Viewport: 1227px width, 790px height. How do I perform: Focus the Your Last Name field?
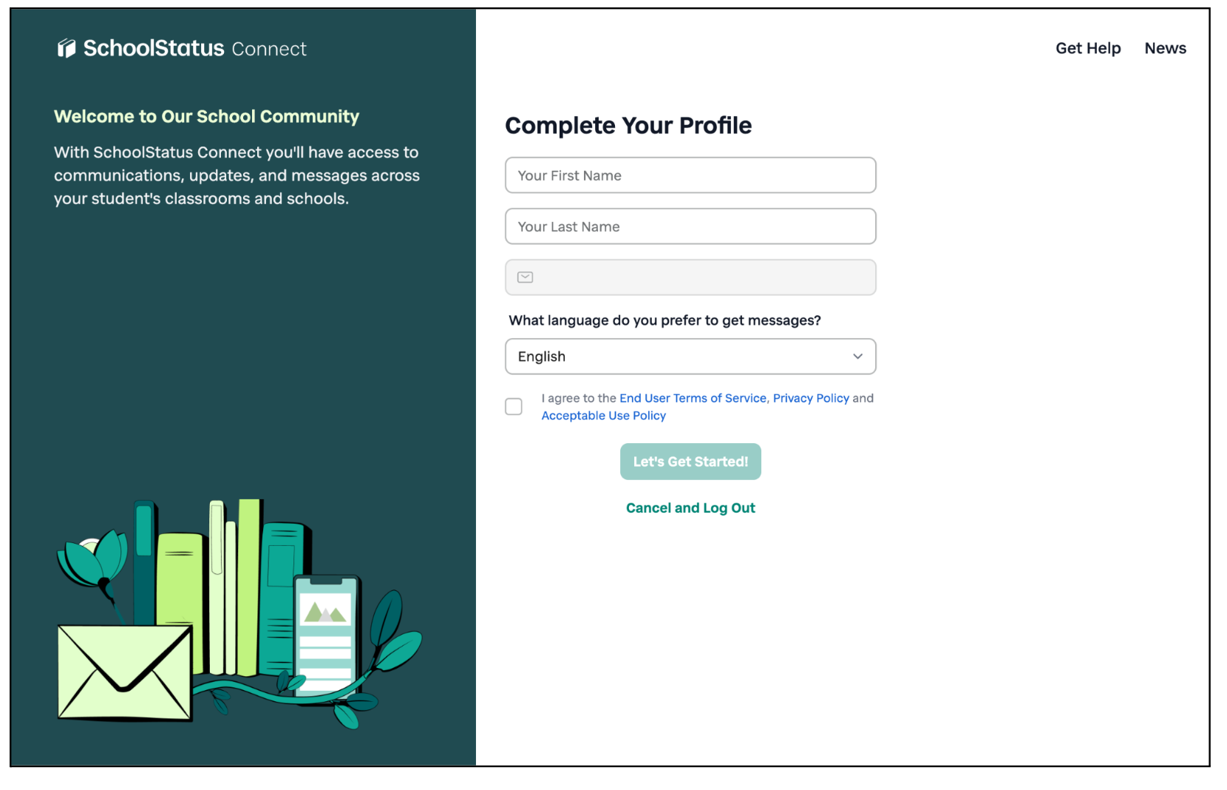pos(690,226)
